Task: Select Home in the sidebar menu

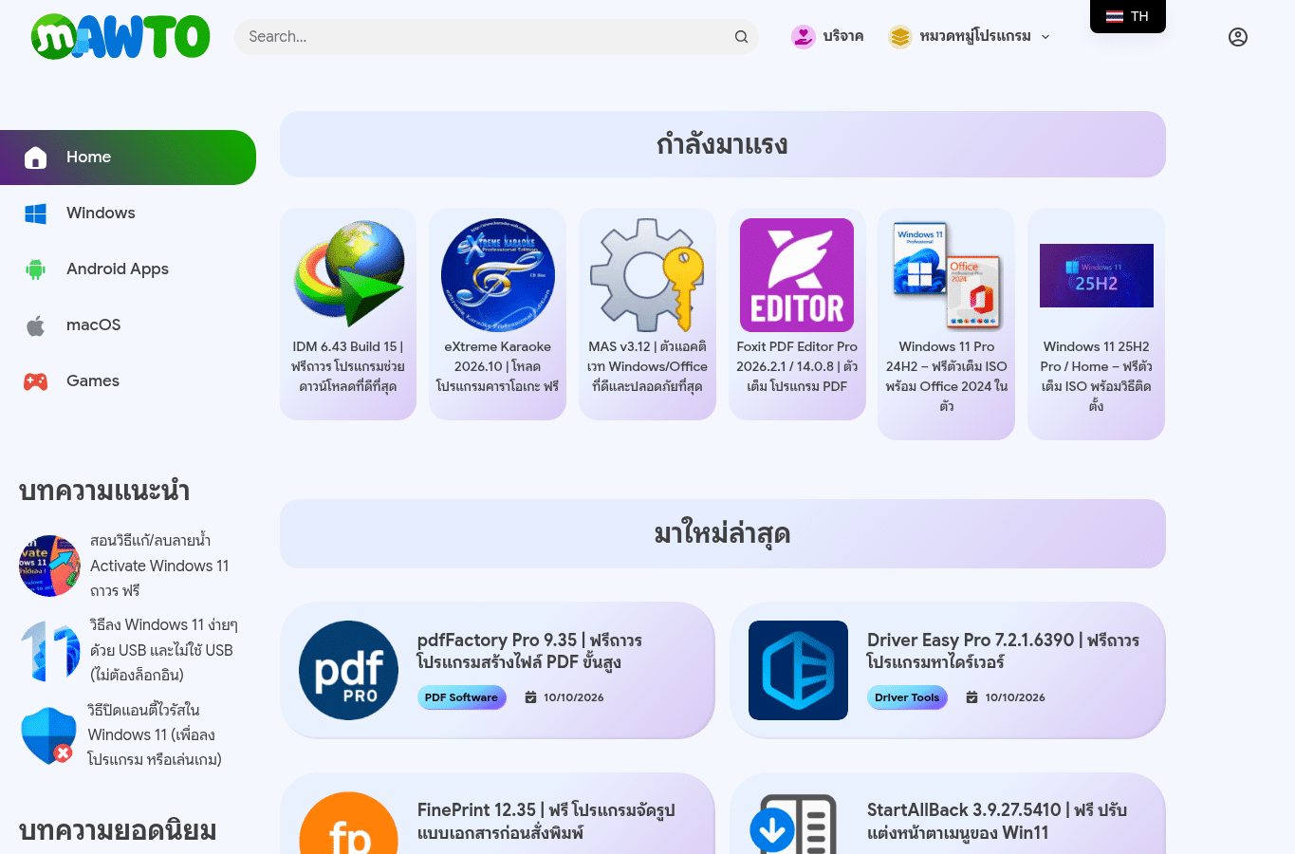Action: click(128, 158)
